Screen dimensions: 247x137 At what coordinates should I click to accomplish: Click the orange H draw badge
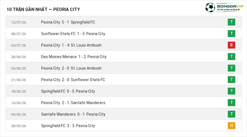click(x=231, y=125)
